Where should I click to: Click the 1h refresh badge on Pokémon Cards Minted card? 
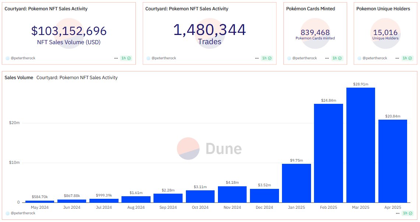coord(337,58)
